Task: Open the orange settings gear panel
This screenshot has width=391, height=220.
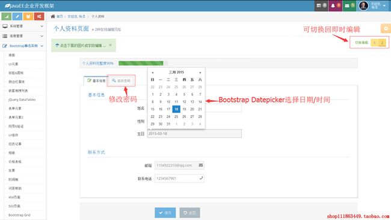Action: click(x=386, y=29)
